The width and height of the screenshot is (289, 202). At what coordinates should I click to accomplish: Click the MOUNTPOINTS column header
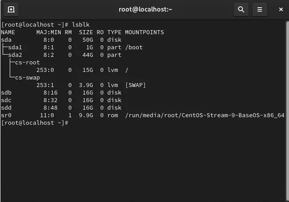pyautogui.click(x=144, y=32)
